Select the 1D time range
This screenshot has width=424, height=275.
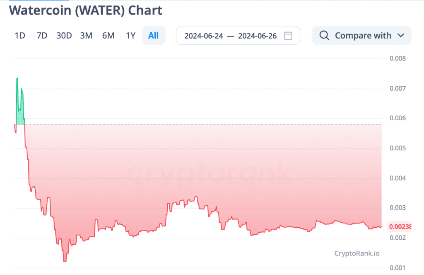click(x=20, y=36)
